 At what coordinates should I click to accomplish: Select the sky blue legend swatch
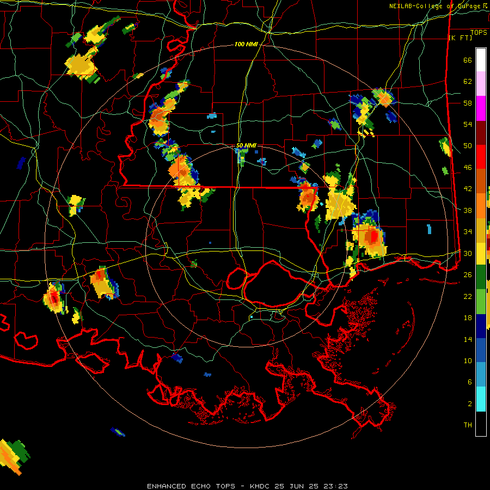[x=481, y=375]
